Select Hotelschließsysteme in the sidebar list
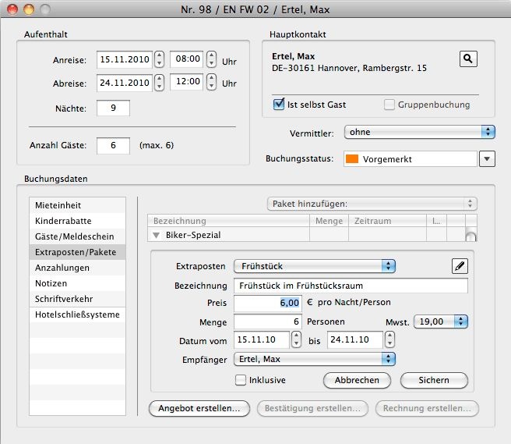The width and height of the screenshot is (511, 444). click(x=76, y=314)
